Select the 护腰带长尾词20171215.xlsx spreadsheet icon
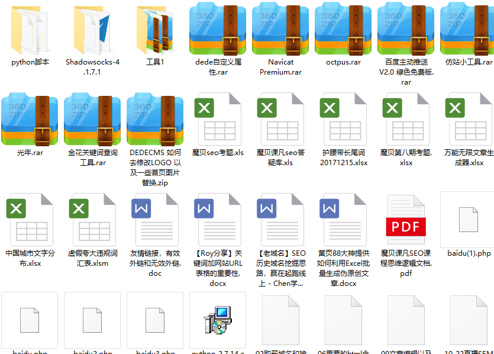494x354 pixels. coord(343,119)
